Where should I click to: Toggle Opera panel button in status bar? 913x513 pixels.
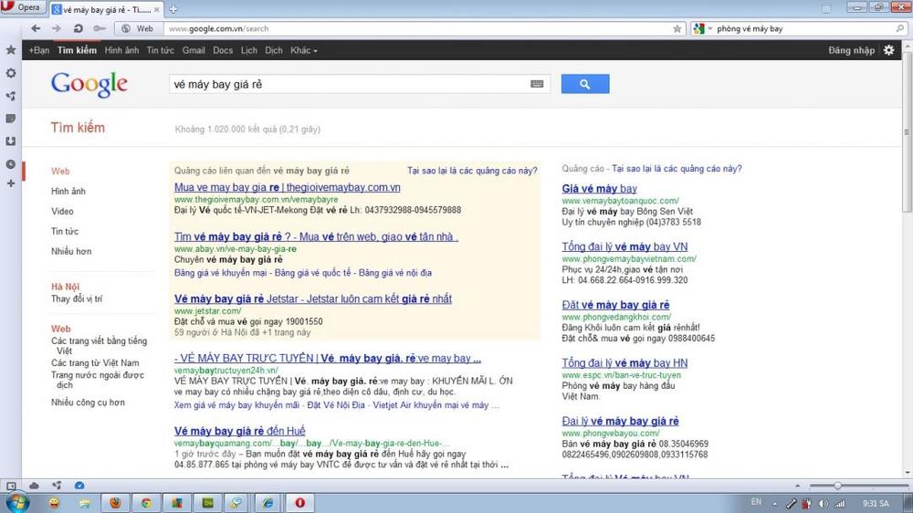[x=11, y=486]
